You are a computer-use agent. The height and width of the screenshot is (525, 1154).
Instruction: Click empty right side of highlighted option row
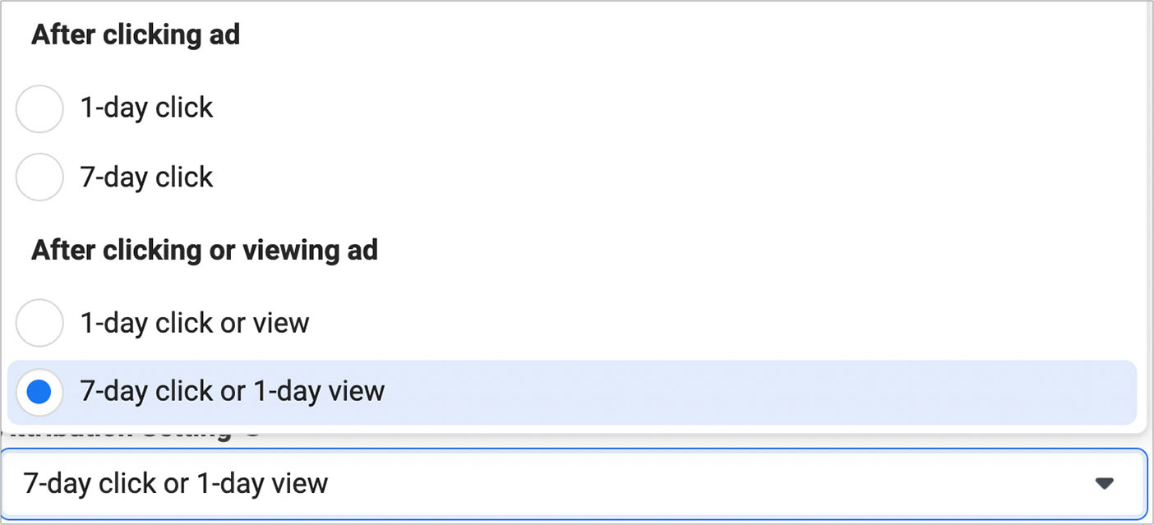[x=781, y=391]
